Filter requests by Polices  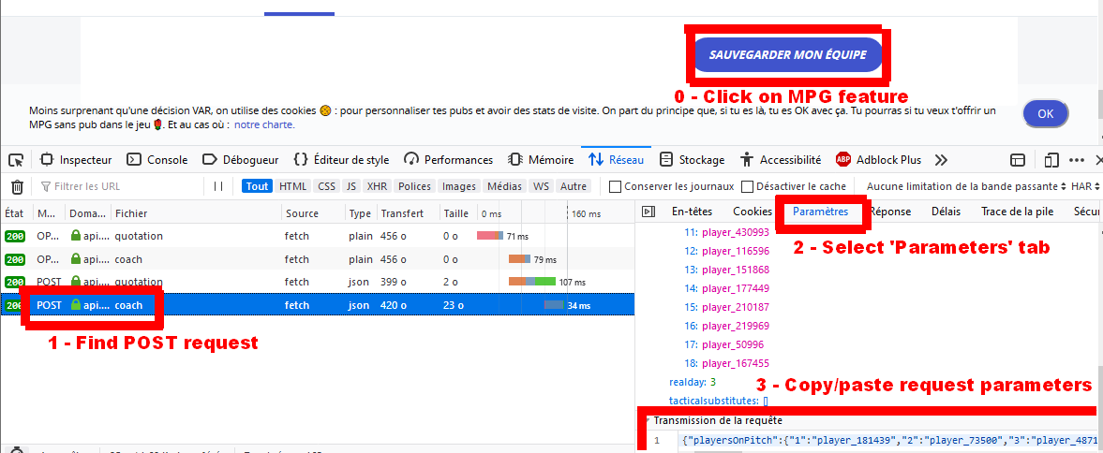point(414,187)
